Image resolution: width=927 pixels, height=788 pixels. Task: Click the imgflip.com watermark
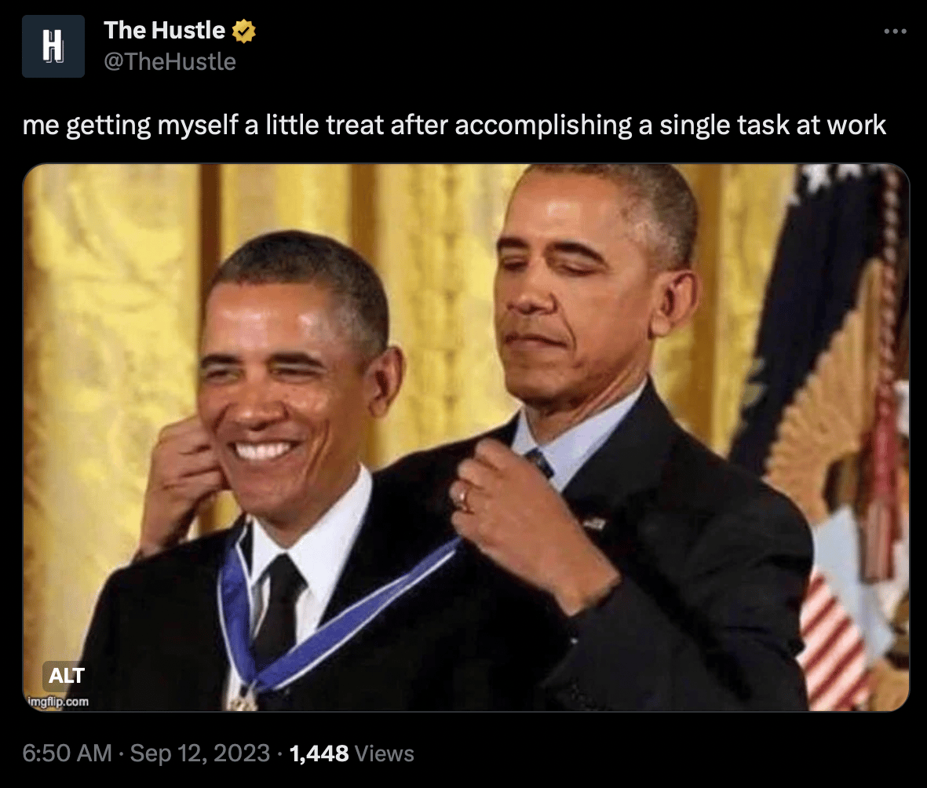[x=58, y=702]
